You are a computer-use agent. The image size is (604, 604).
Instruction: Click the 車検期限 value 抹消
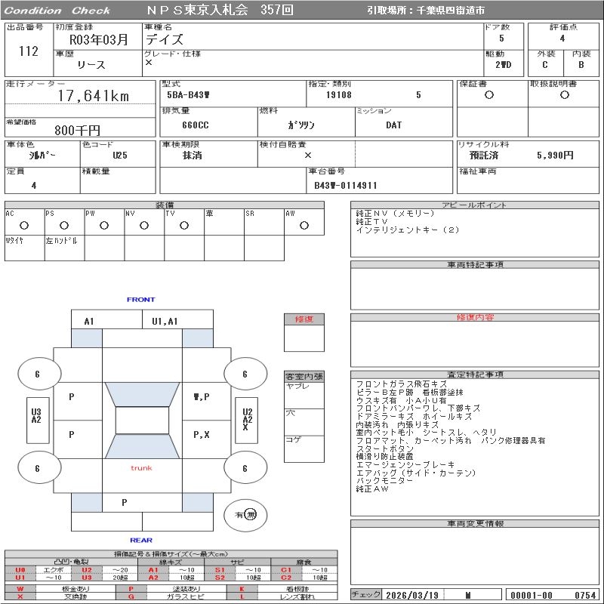193,156
